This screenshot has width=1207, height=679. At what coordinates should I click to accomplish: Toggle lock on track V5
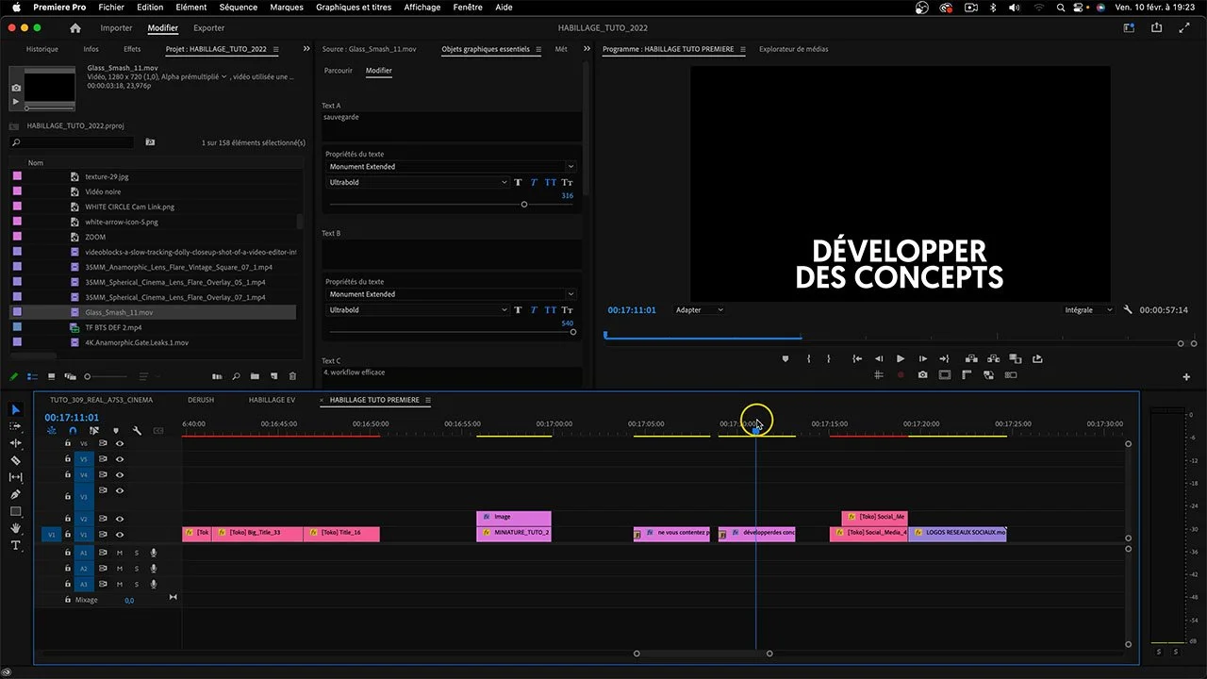pyautogui.click(x=68, y=459)
